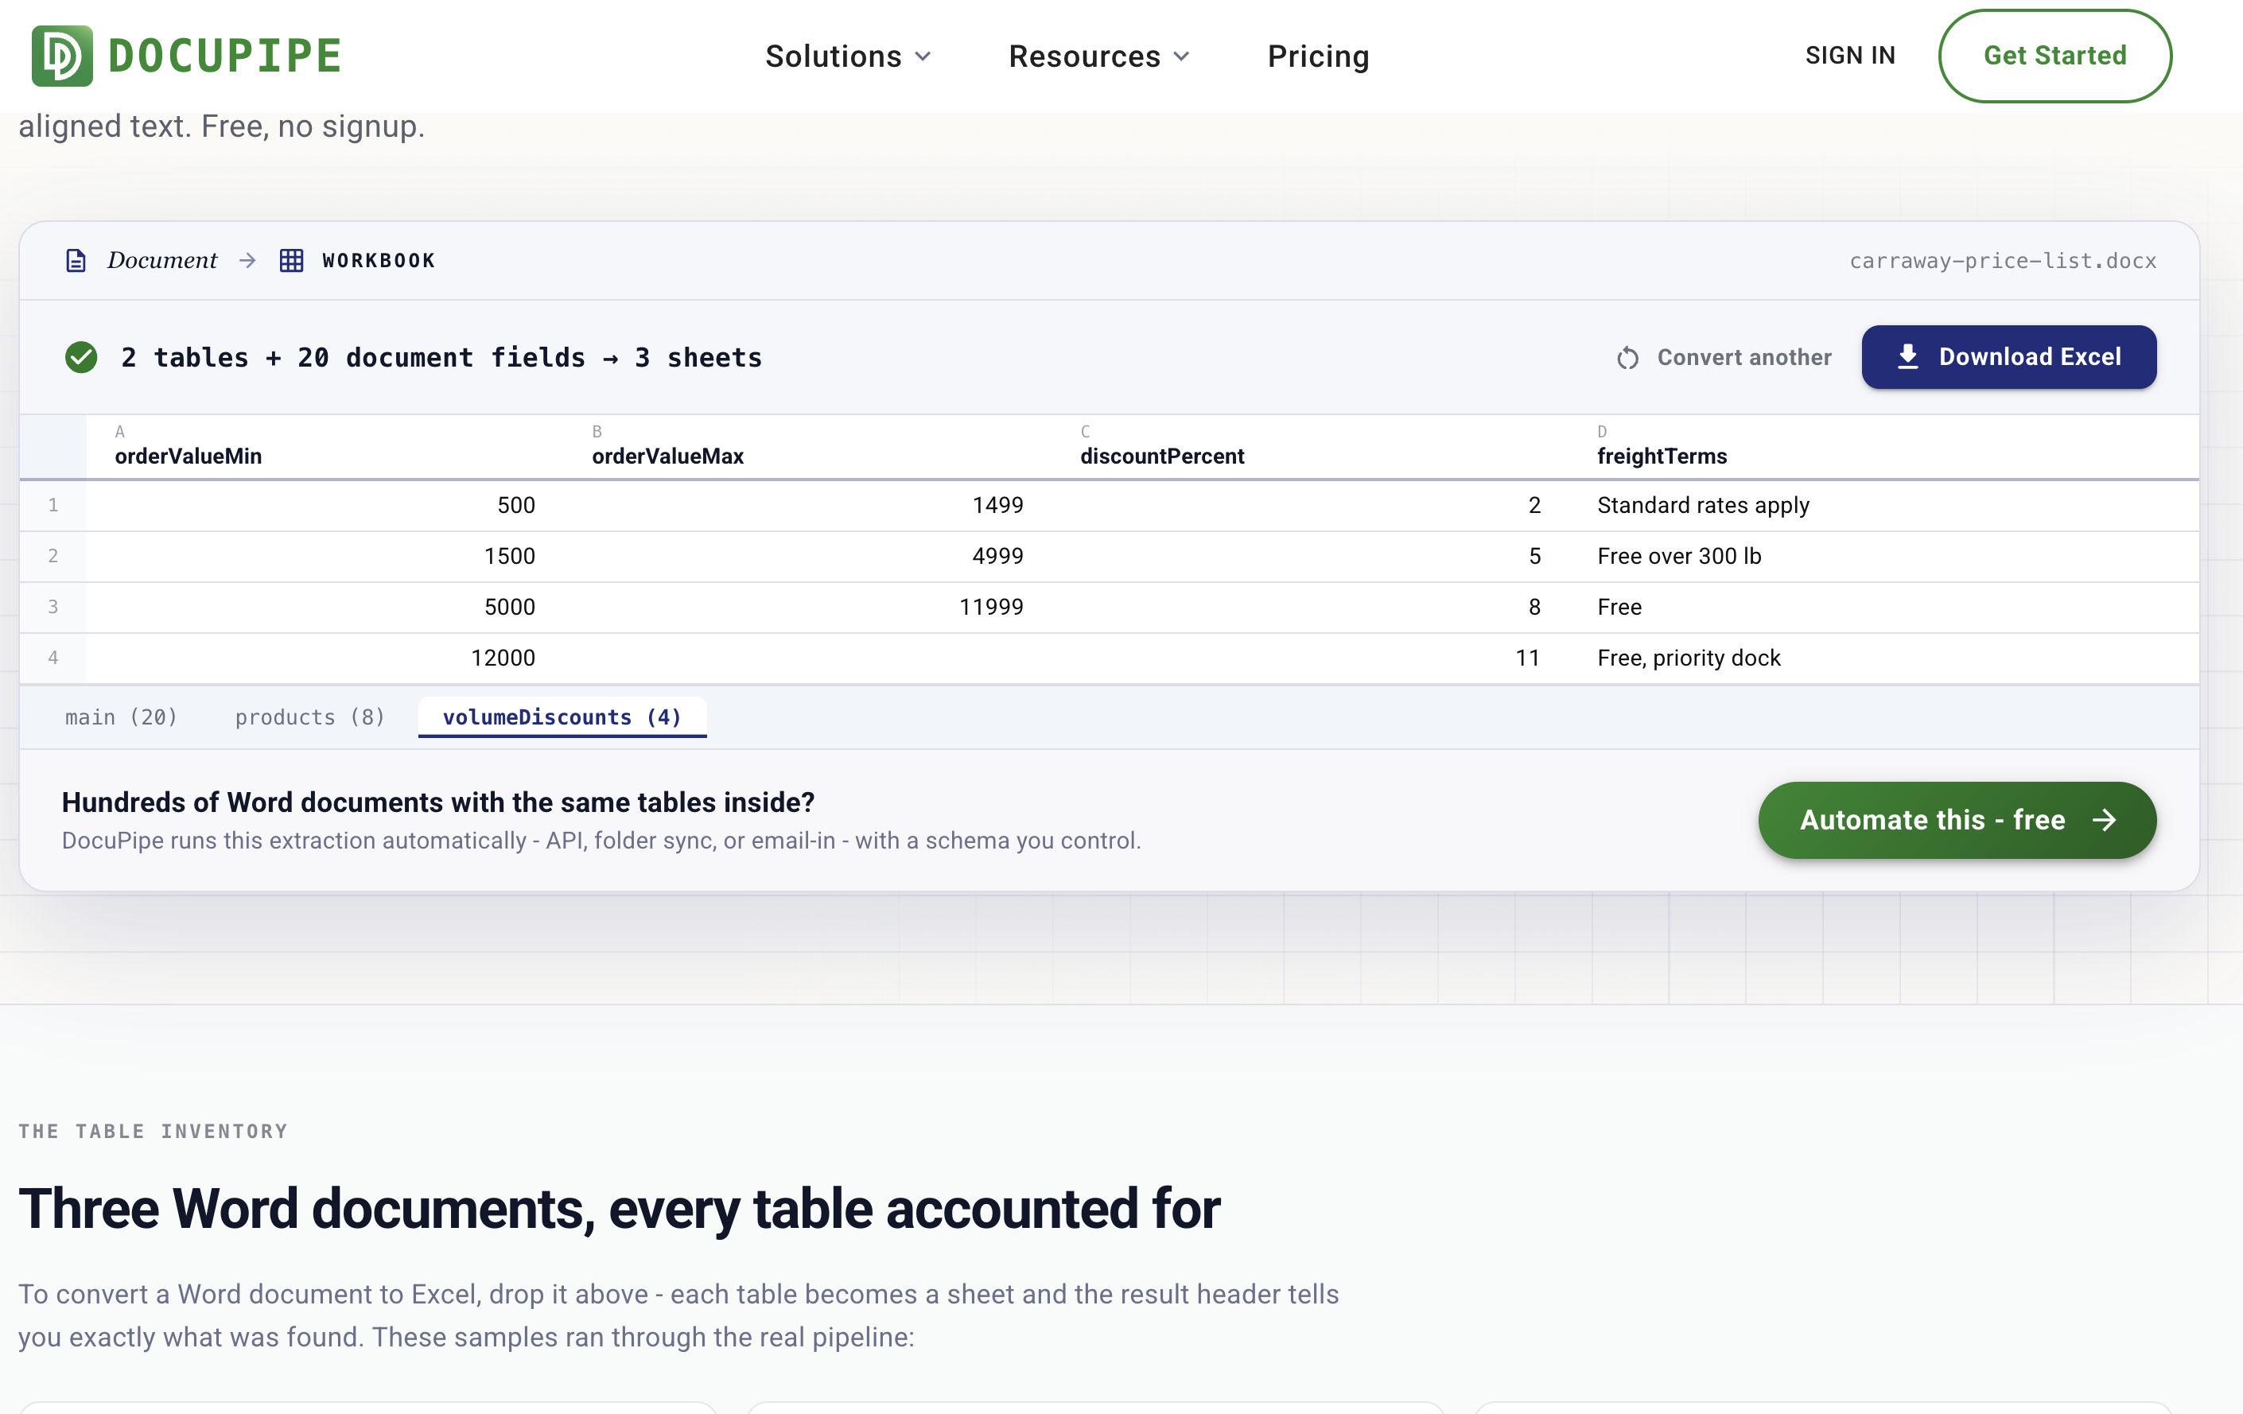Click the cell with value 1499
The image size is (2243, 1414).
(x=809, y=506)
